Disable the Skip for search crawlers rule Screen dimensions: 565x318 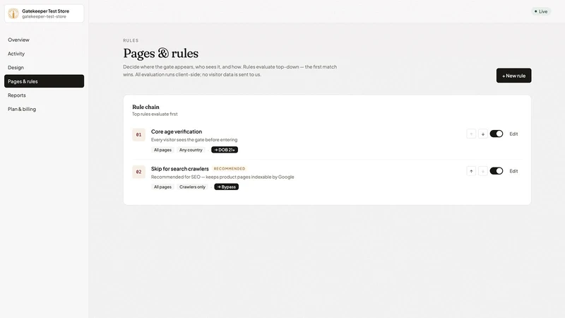click(496, 171)
